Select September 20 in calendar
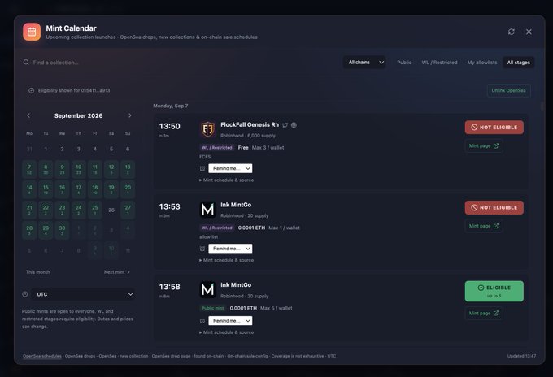553x377 pixels. tap(128, 189)
